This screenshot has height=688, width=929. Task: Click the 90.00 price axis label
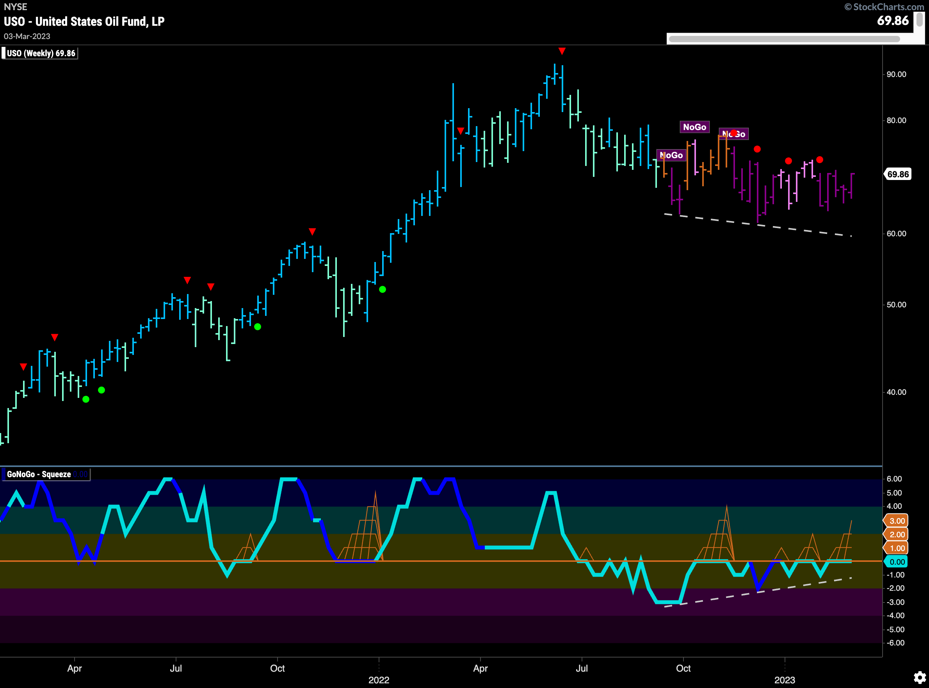tap(896, 75)
